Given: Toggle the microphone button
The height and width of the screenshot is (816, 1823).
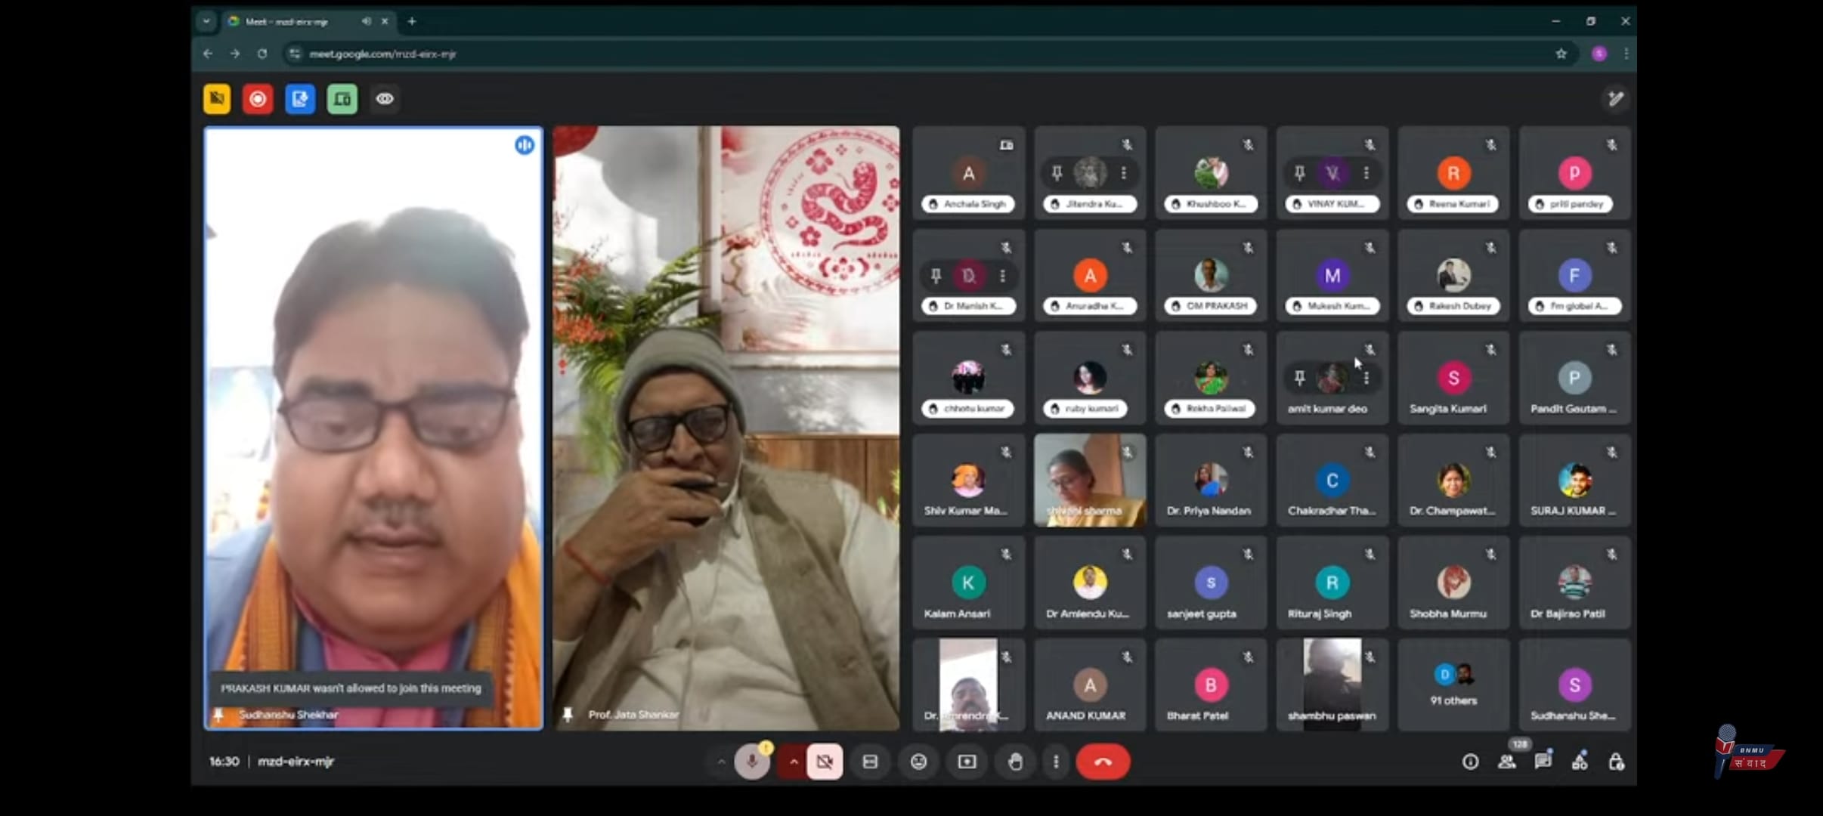Looking at the screenshot, I should coord(751,762).
